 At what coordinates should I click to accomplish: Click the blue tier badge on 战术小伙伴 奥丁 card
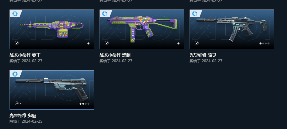15,14
